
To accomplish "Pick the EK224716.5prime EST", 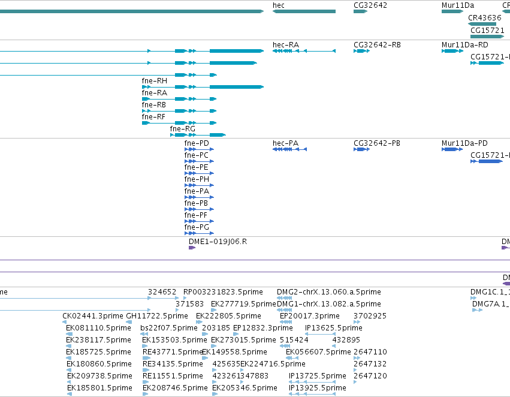I will click(x=242, y=371).
